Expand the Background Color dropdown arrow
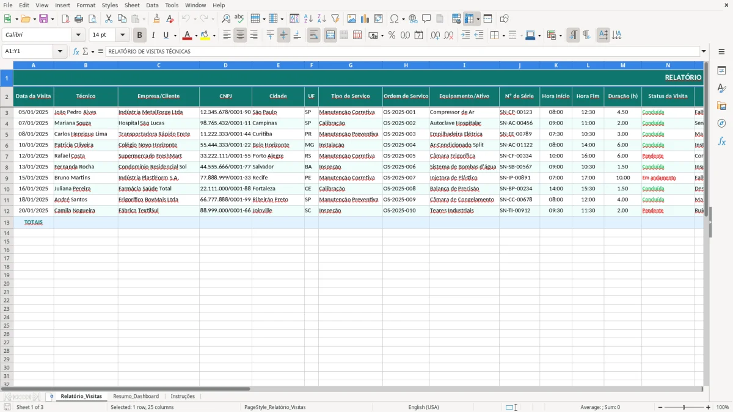733x412 pixels. [214, 35]
